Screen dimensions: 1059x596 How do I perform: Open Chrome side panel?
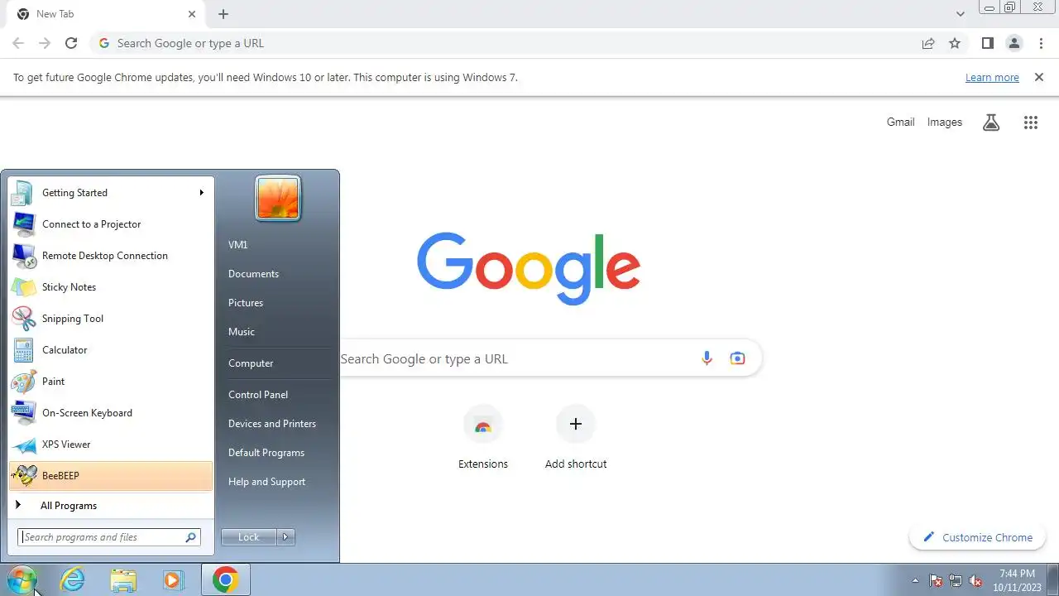tap(987, 43)
